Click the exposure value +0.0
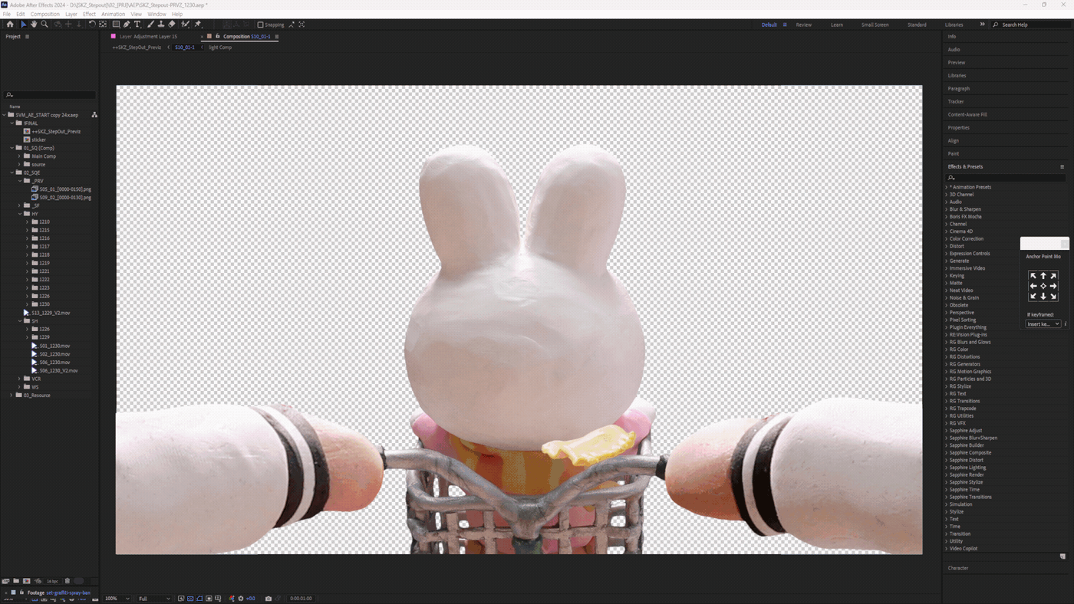 pos(251,599)
